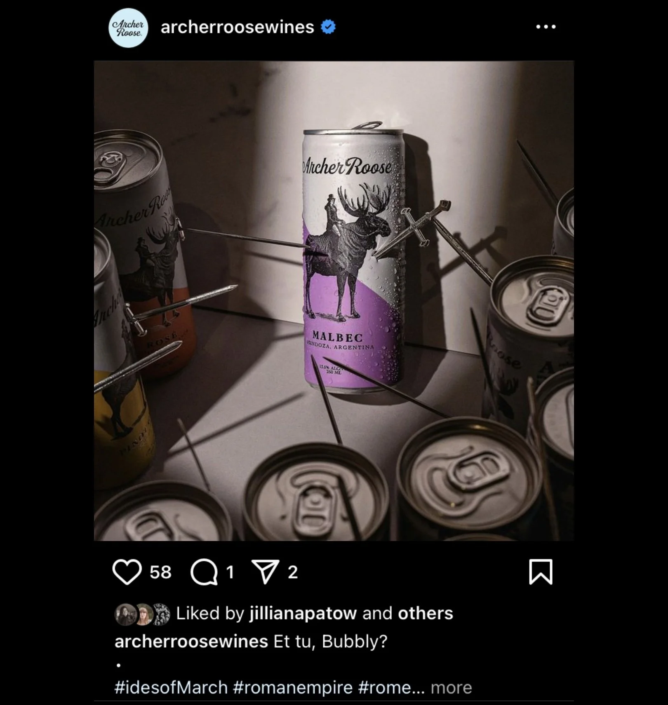Viewport: 668px width, 705px height.
Task: Open the three-dot options menu
Action: click(x=546, y=27)
